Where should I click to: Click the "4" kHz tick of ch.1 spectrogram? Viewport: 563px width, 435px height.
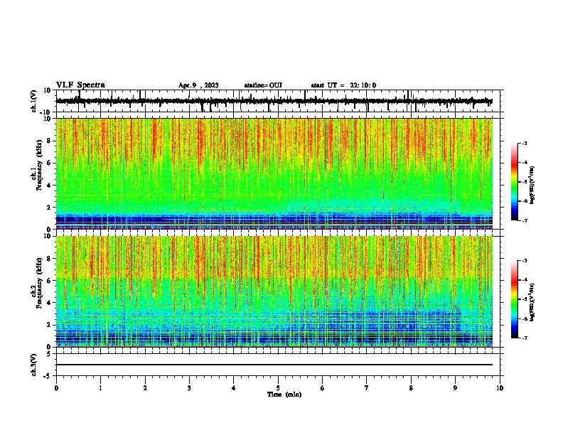coord(49,186)
